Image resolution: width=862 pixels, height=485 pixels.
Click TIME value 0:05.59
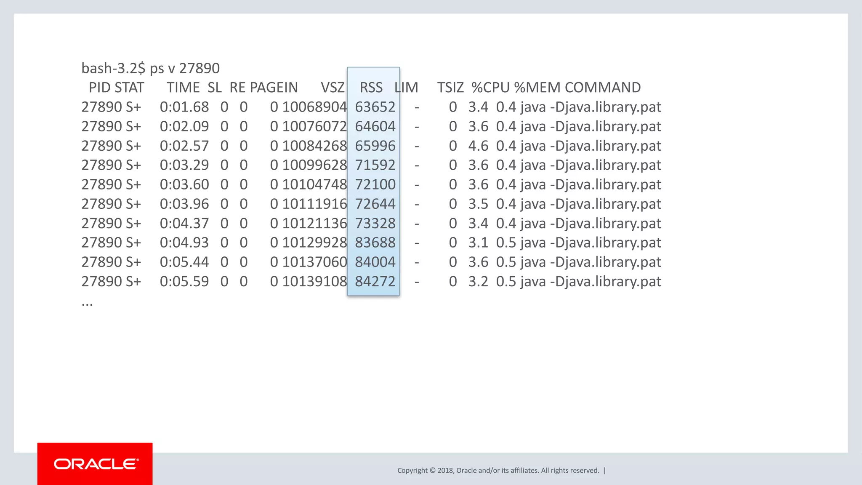tap(184, 281)
